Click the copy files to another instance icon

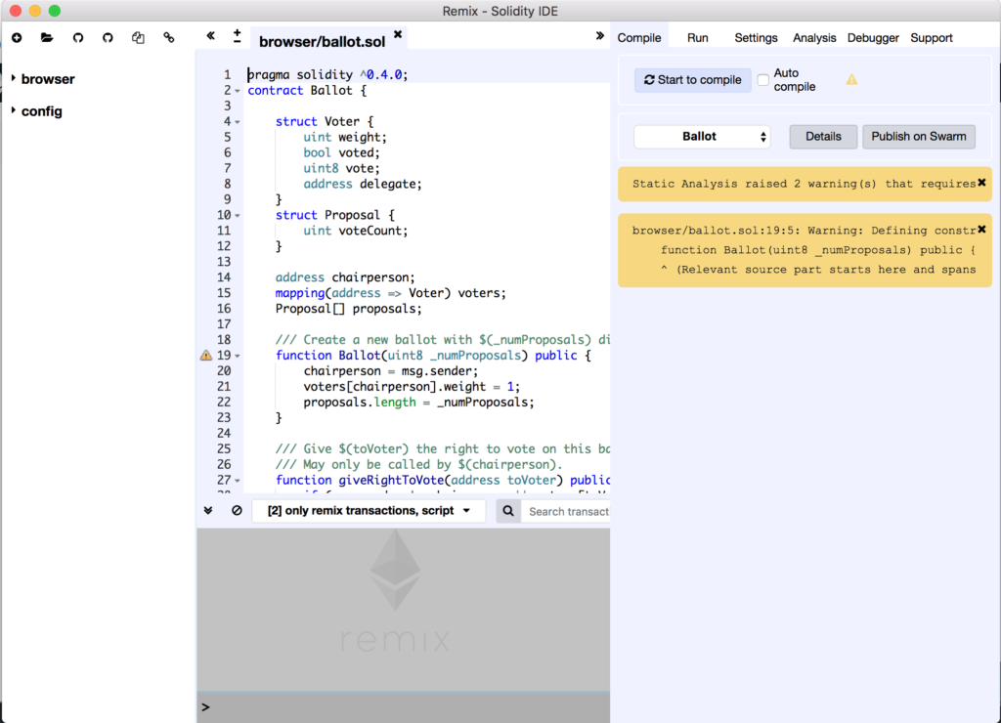[x=138, y=38]
